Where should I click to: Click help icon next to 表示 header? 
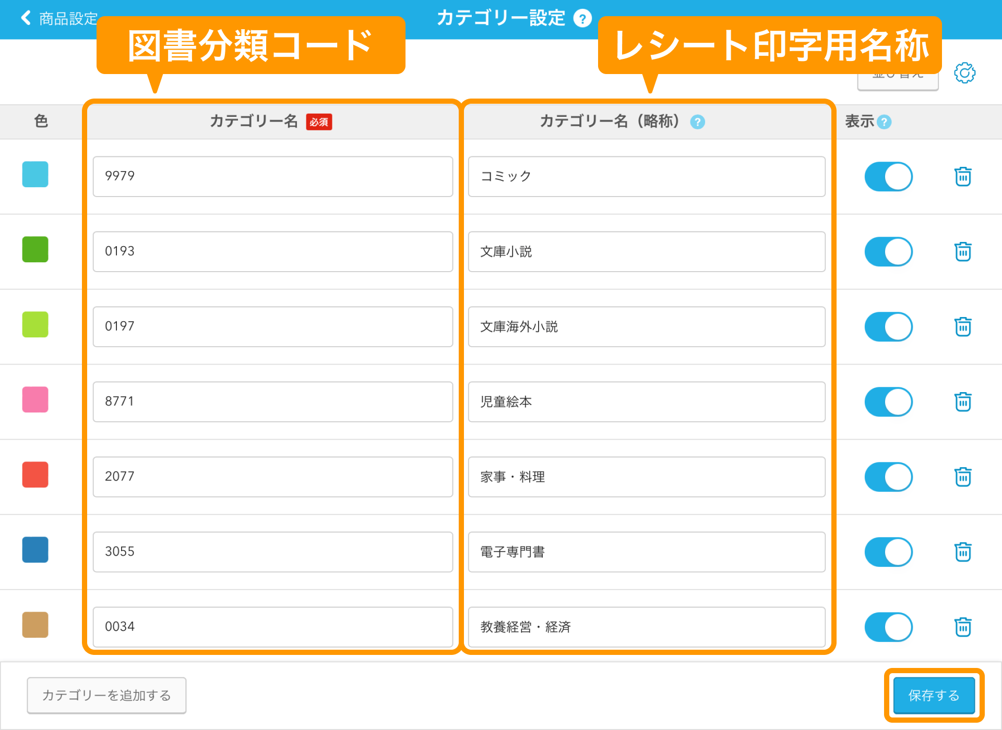pos(884,122)
